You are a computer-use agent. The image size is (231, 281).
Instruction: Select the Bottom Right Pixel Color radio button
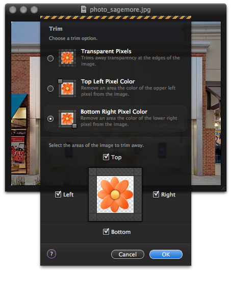pyautogui.click(x=50, y=119)
